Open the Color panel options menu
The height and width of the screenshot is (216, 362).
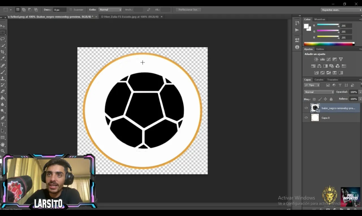pyautogui.click(x=360, y=19)
